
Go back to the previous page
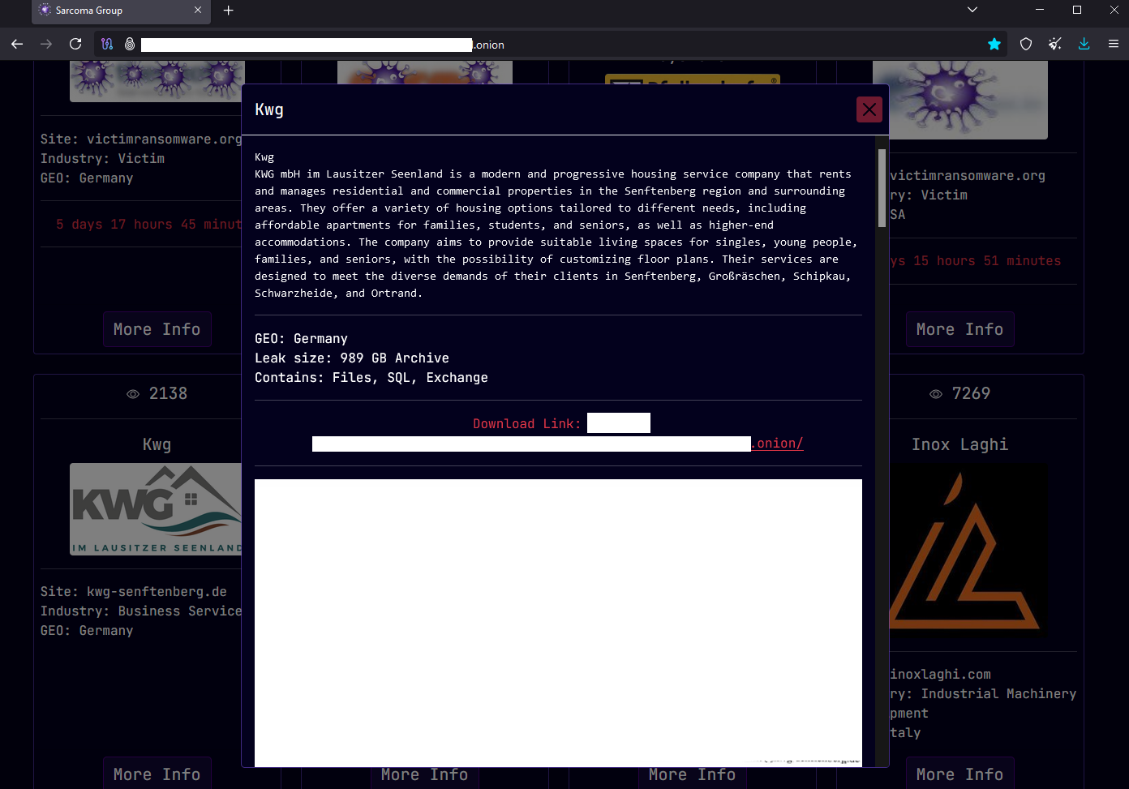pyautogui.click(x=17, y=45)
